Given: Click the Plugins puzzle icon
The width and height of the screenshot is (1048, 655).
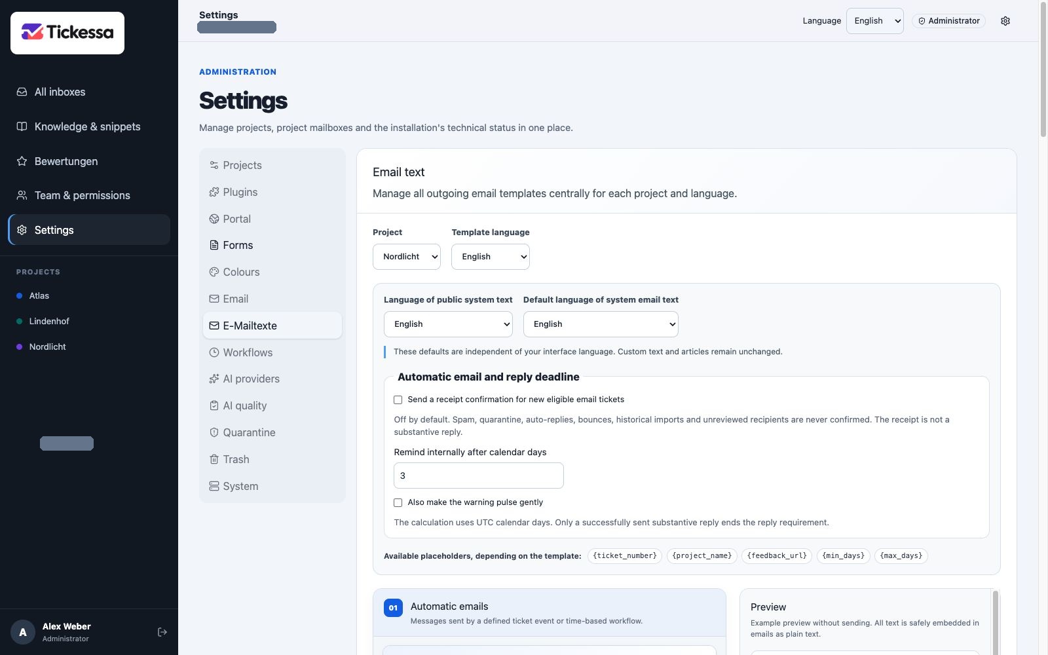Looking at the screenshot, I should pos(214,192).
